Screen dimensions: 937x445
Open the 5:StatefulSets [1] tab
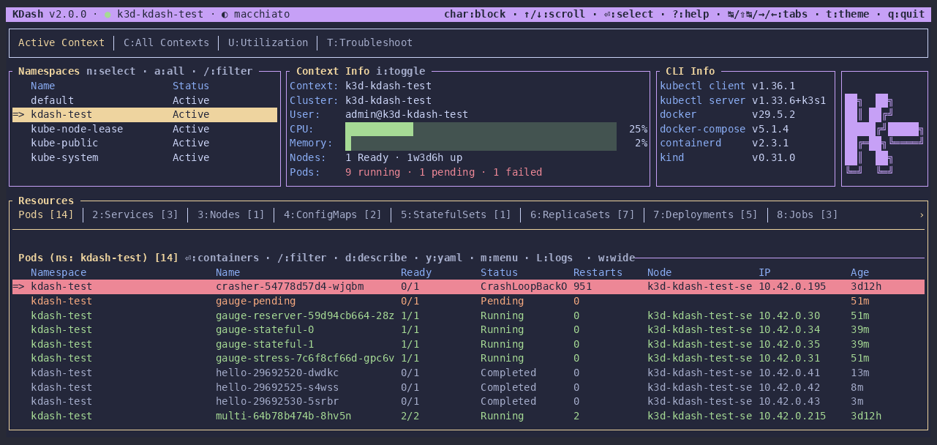coord(456,215)
